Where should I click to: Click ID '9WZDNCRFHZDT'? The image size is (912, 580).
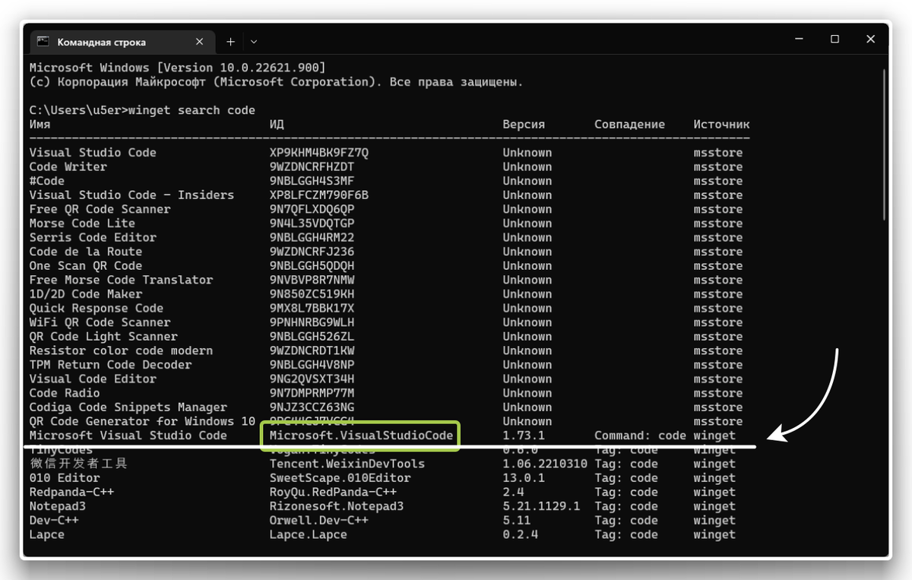click(x=312, y=166)
